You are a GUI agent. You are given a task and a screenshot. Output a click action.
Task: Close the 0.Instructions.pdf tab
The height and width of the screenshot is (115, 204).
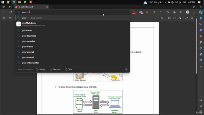click(47, 7)
